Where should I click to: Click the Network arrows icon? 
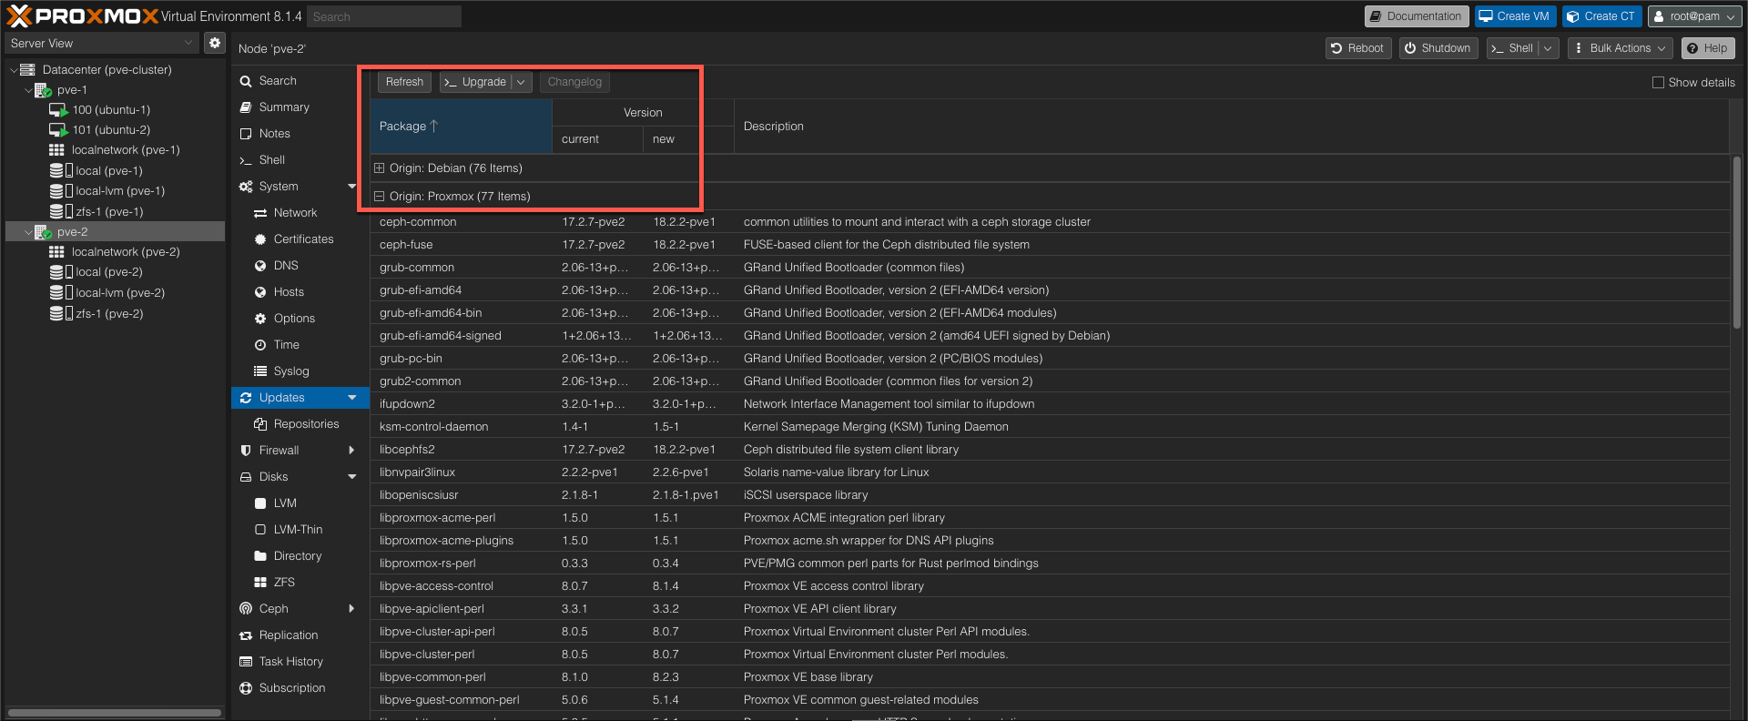click(260, 213)
